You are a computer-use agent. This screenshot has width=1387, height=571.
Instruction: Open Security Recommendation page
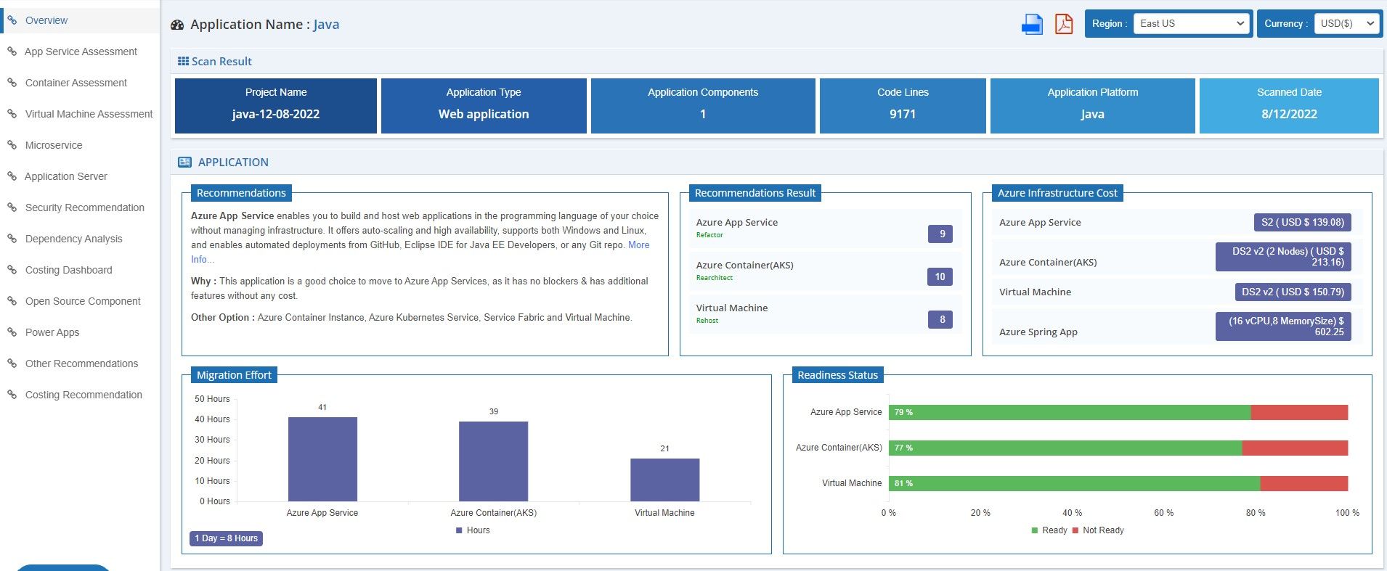point(85,208)
